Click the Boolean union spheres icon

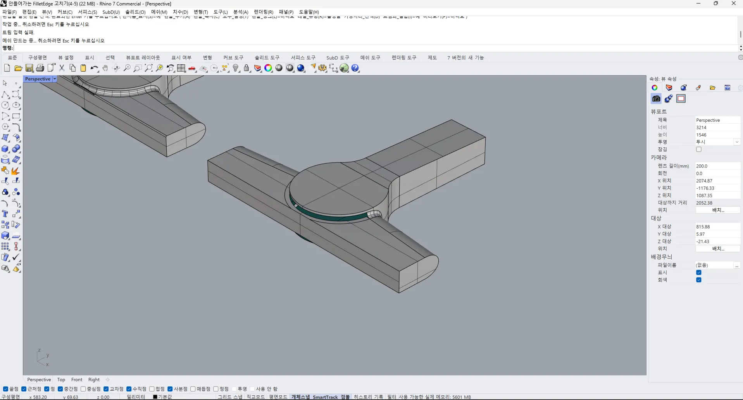[x=16, y=149]
